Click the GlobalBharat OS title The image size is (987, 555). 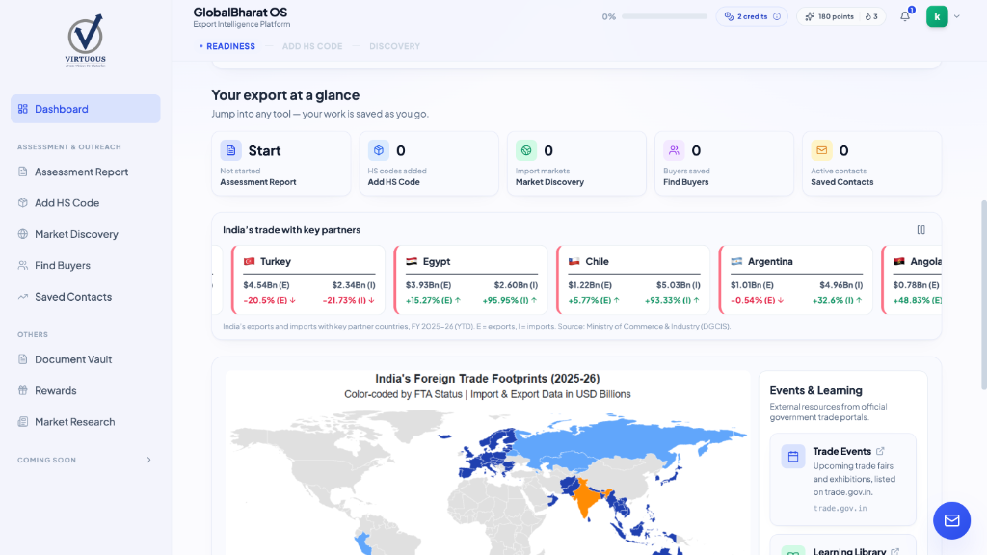coord(240,12)
